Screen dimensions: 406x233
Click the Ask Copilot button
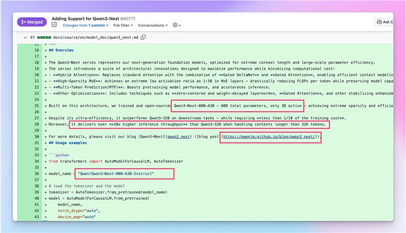384,22
